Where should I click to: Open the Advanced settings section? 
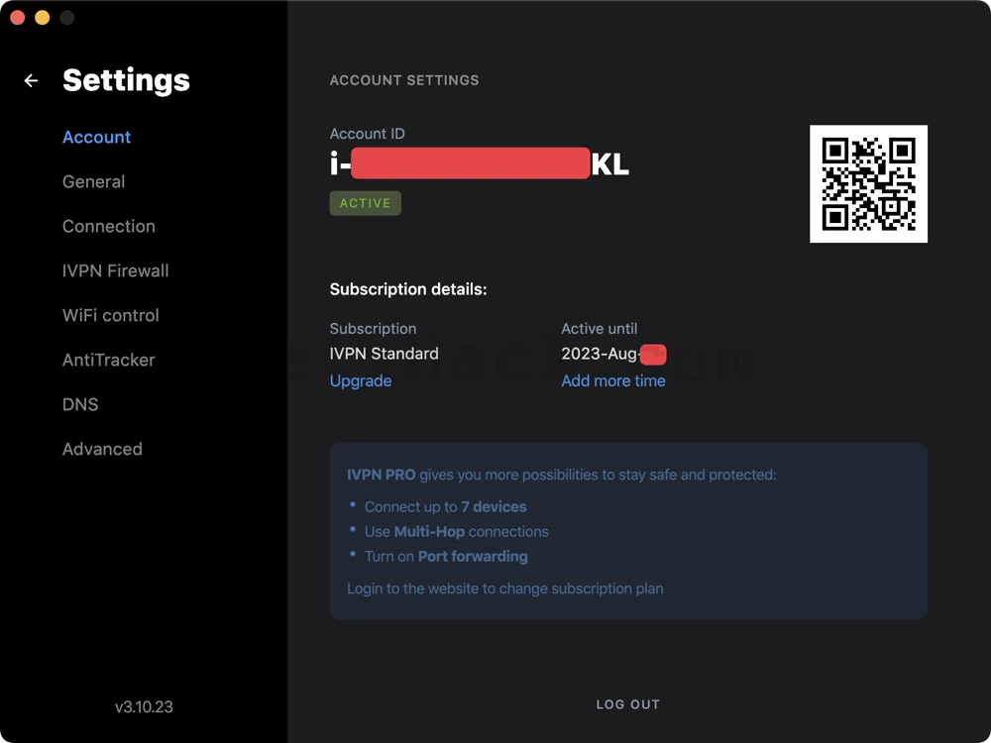click(x=102, y=449)
